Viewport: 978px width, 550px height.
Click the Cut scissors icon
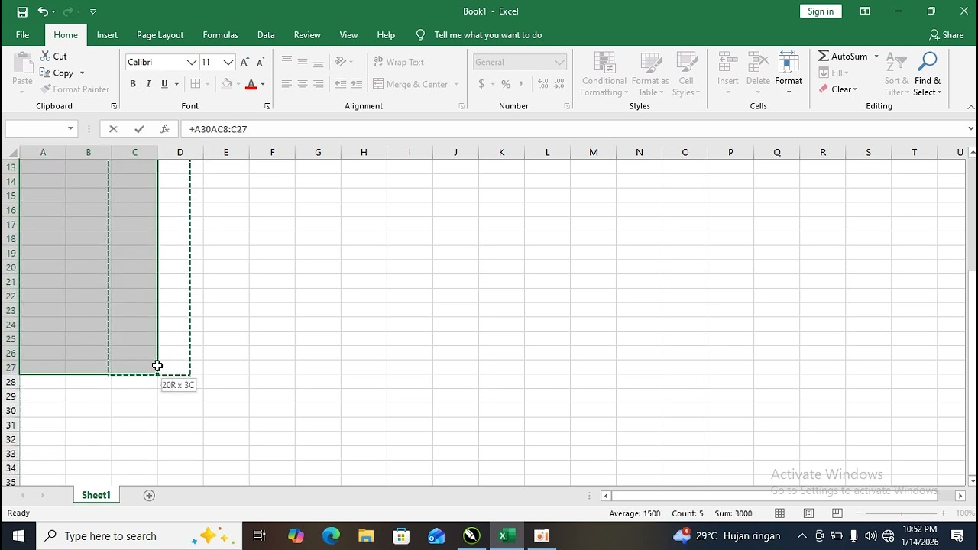pyautogui.click(x=46, y=57)
